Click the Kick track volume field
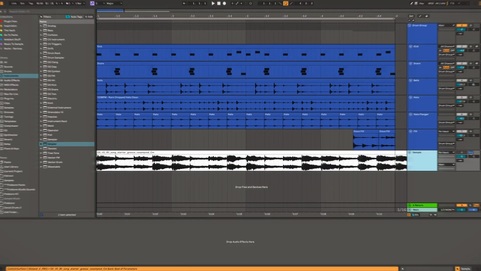Viewport: 481px width, 271px height. (461, 51)
